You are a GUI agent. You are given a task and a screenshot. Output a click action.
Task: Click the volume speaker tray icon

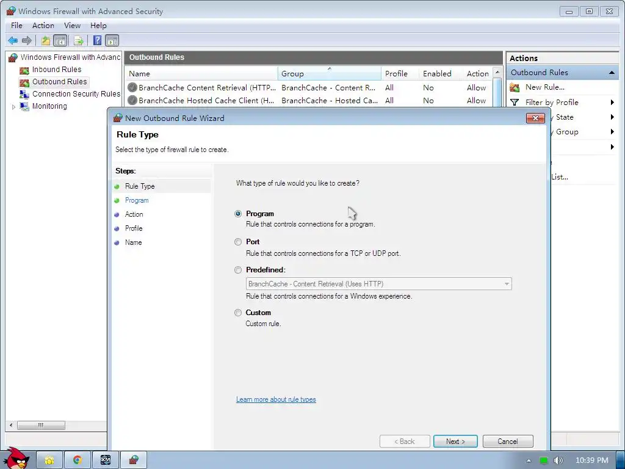click(x=558, y=460)
